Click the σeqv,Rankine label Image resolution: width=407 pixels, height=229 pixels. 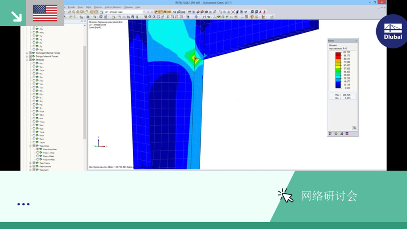(x=45, y=167)
